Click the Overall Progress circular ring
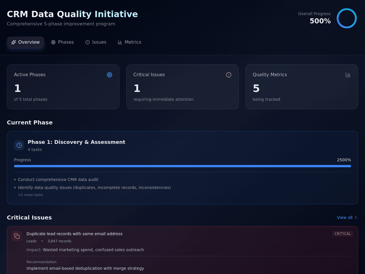Screen dimensions: 365x274 (x=347, y=18)
